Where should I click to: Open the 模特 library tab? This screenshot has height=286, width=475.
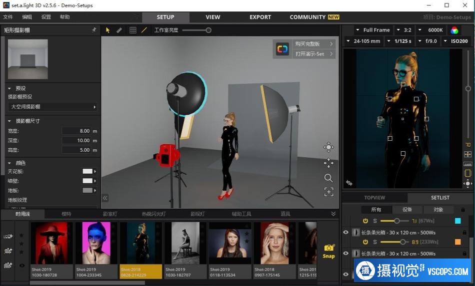pyautogui.click(x=66, y=214)
